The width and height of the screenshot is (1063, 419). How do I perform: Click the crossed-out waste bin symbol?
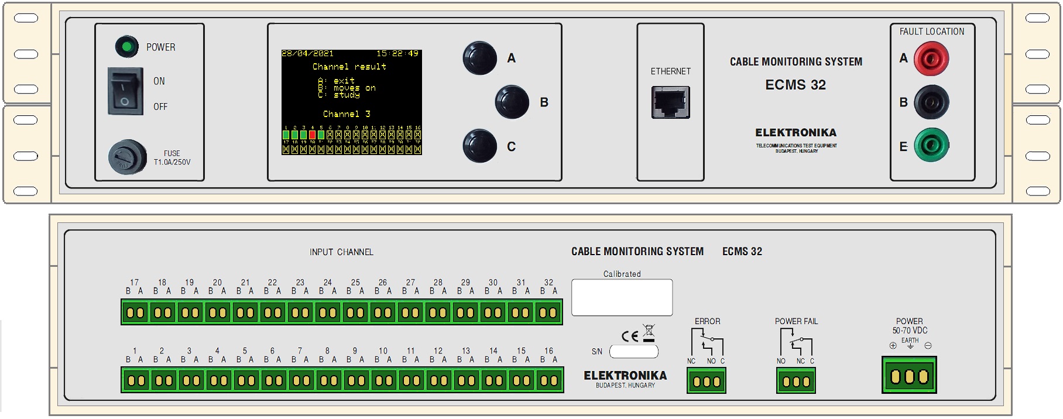coord(649,333)
